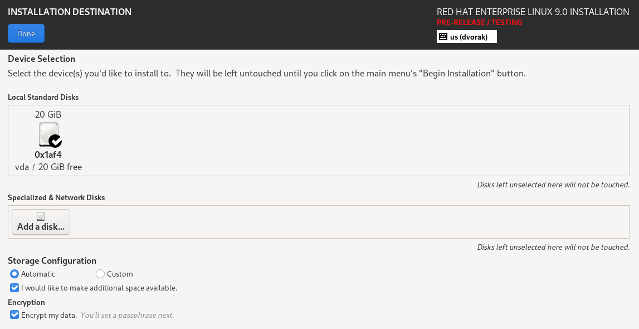Click the Storage Configuration heading
Image resolution: width=639 pixels, height=329 pixels.
[x=52, y=260]
